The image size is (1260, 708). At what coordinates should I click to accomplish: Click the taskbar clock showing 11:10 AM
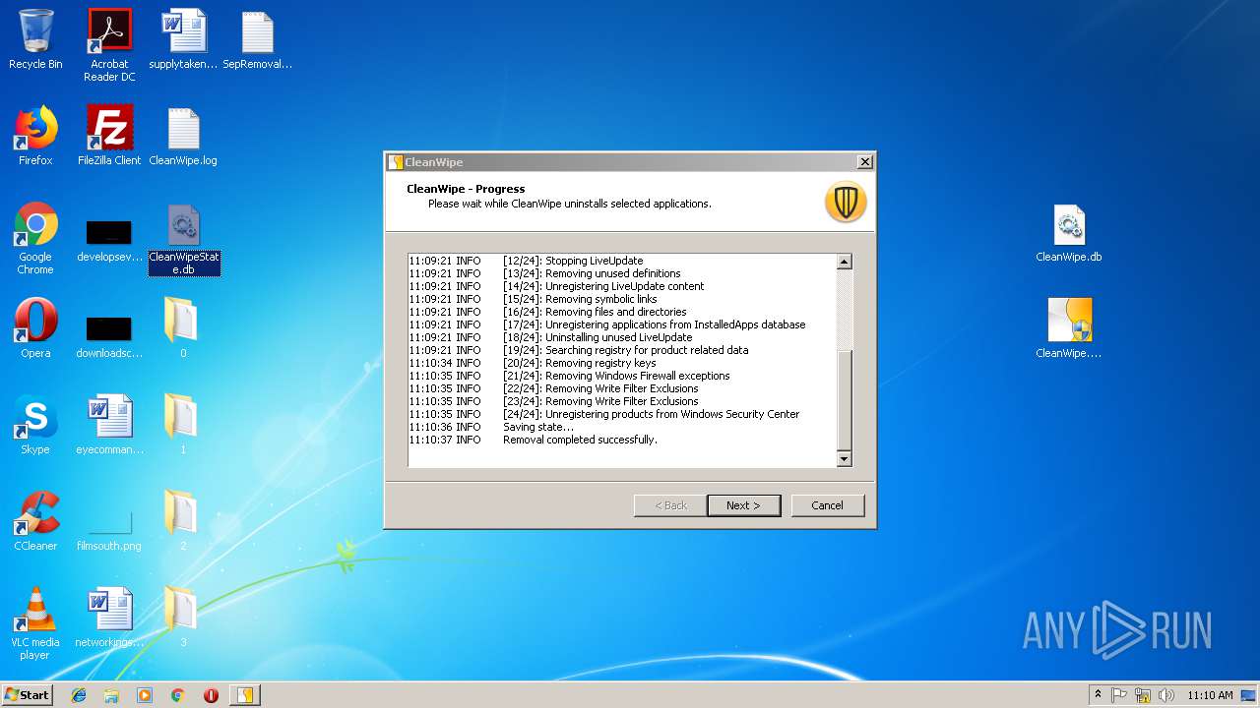point(1210,695)
